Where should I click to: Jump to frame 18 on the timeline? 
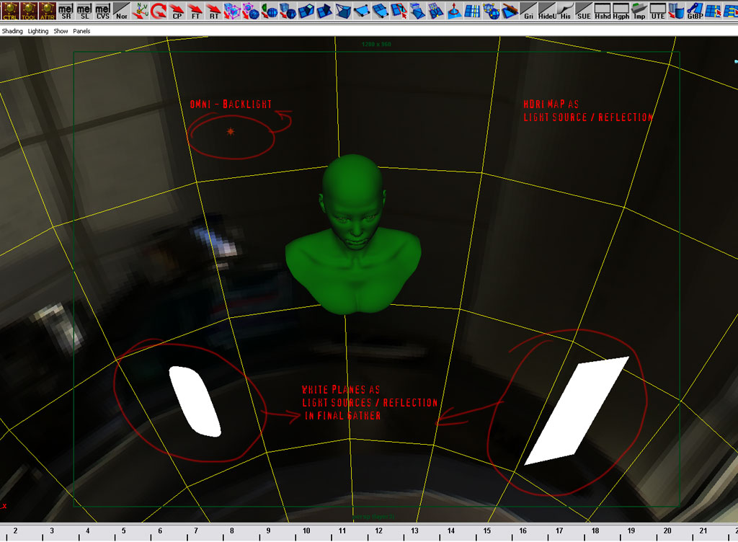click(x=595, y=530)
